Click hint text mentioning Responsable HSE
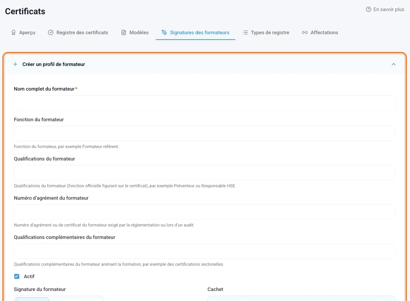The height and width of the screenshot is (301, 410). (x=125, y=186)
